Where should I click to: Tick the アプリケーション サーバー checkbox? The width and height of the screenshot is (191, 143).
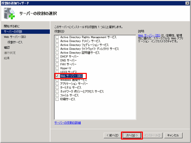pos(57,84)
